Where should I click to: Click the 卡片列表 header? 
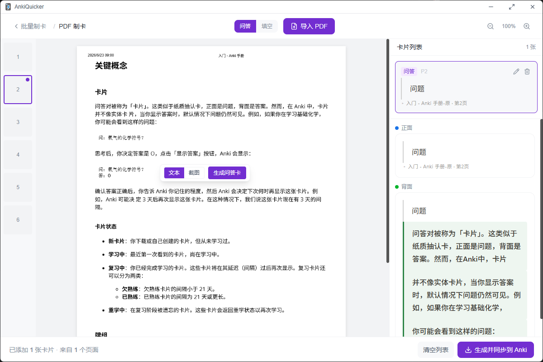410,47
